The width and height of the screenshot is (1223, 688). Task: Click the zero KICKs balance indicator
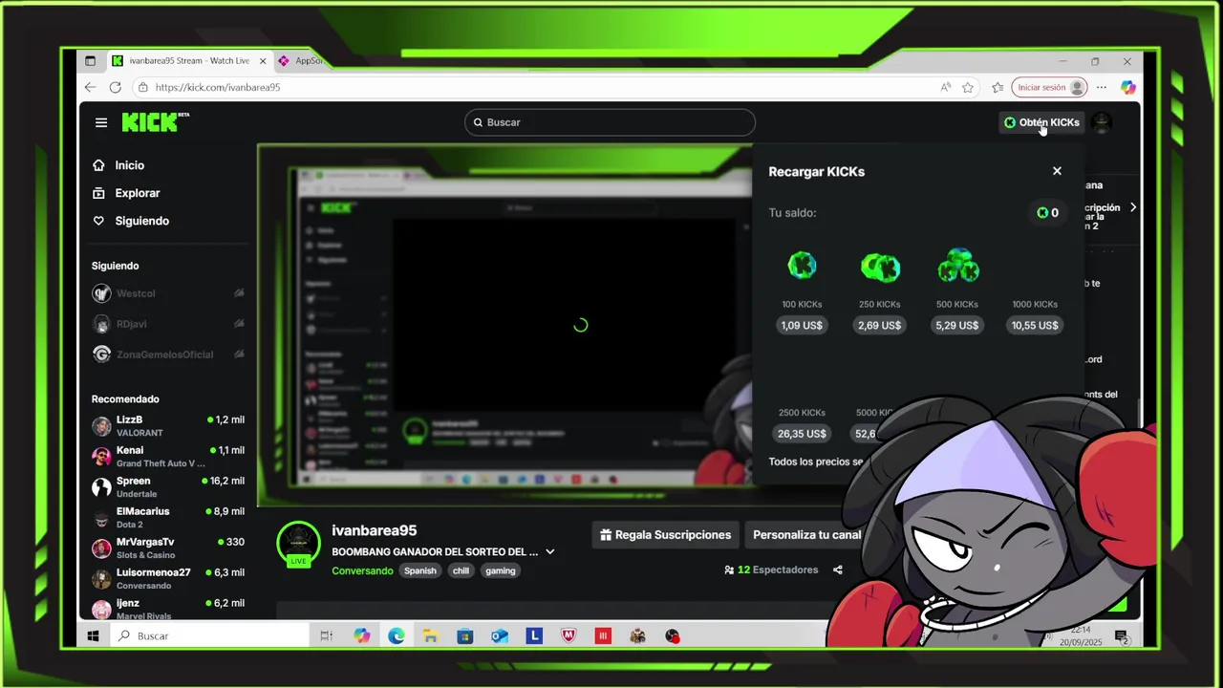[1047, 212]
